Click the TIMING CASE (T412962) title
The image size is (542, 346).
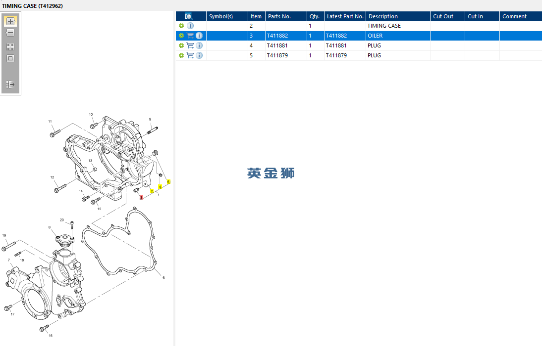[x=33, y=6]
